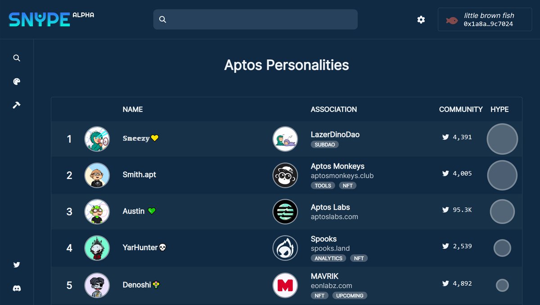This screenshot has height=305, width=540.
Task: Click Smith.apt's profile avatar
Action: (x=97, y=175)
